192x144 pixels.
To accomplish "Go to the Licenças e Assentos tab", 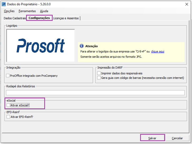I will tap(66, 18).
